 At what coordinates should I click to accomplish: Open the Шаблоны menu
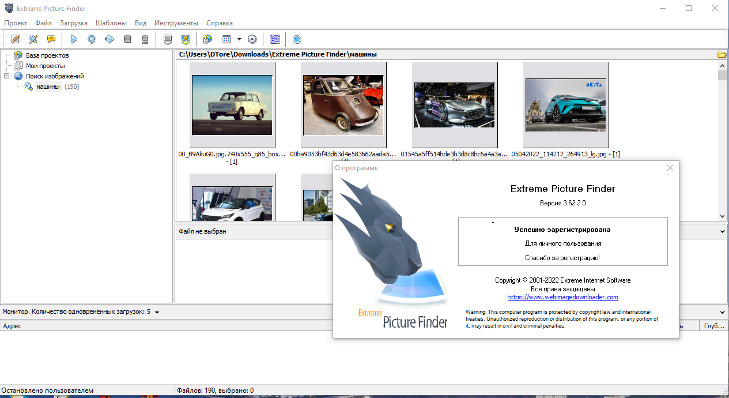pos(111,23)
